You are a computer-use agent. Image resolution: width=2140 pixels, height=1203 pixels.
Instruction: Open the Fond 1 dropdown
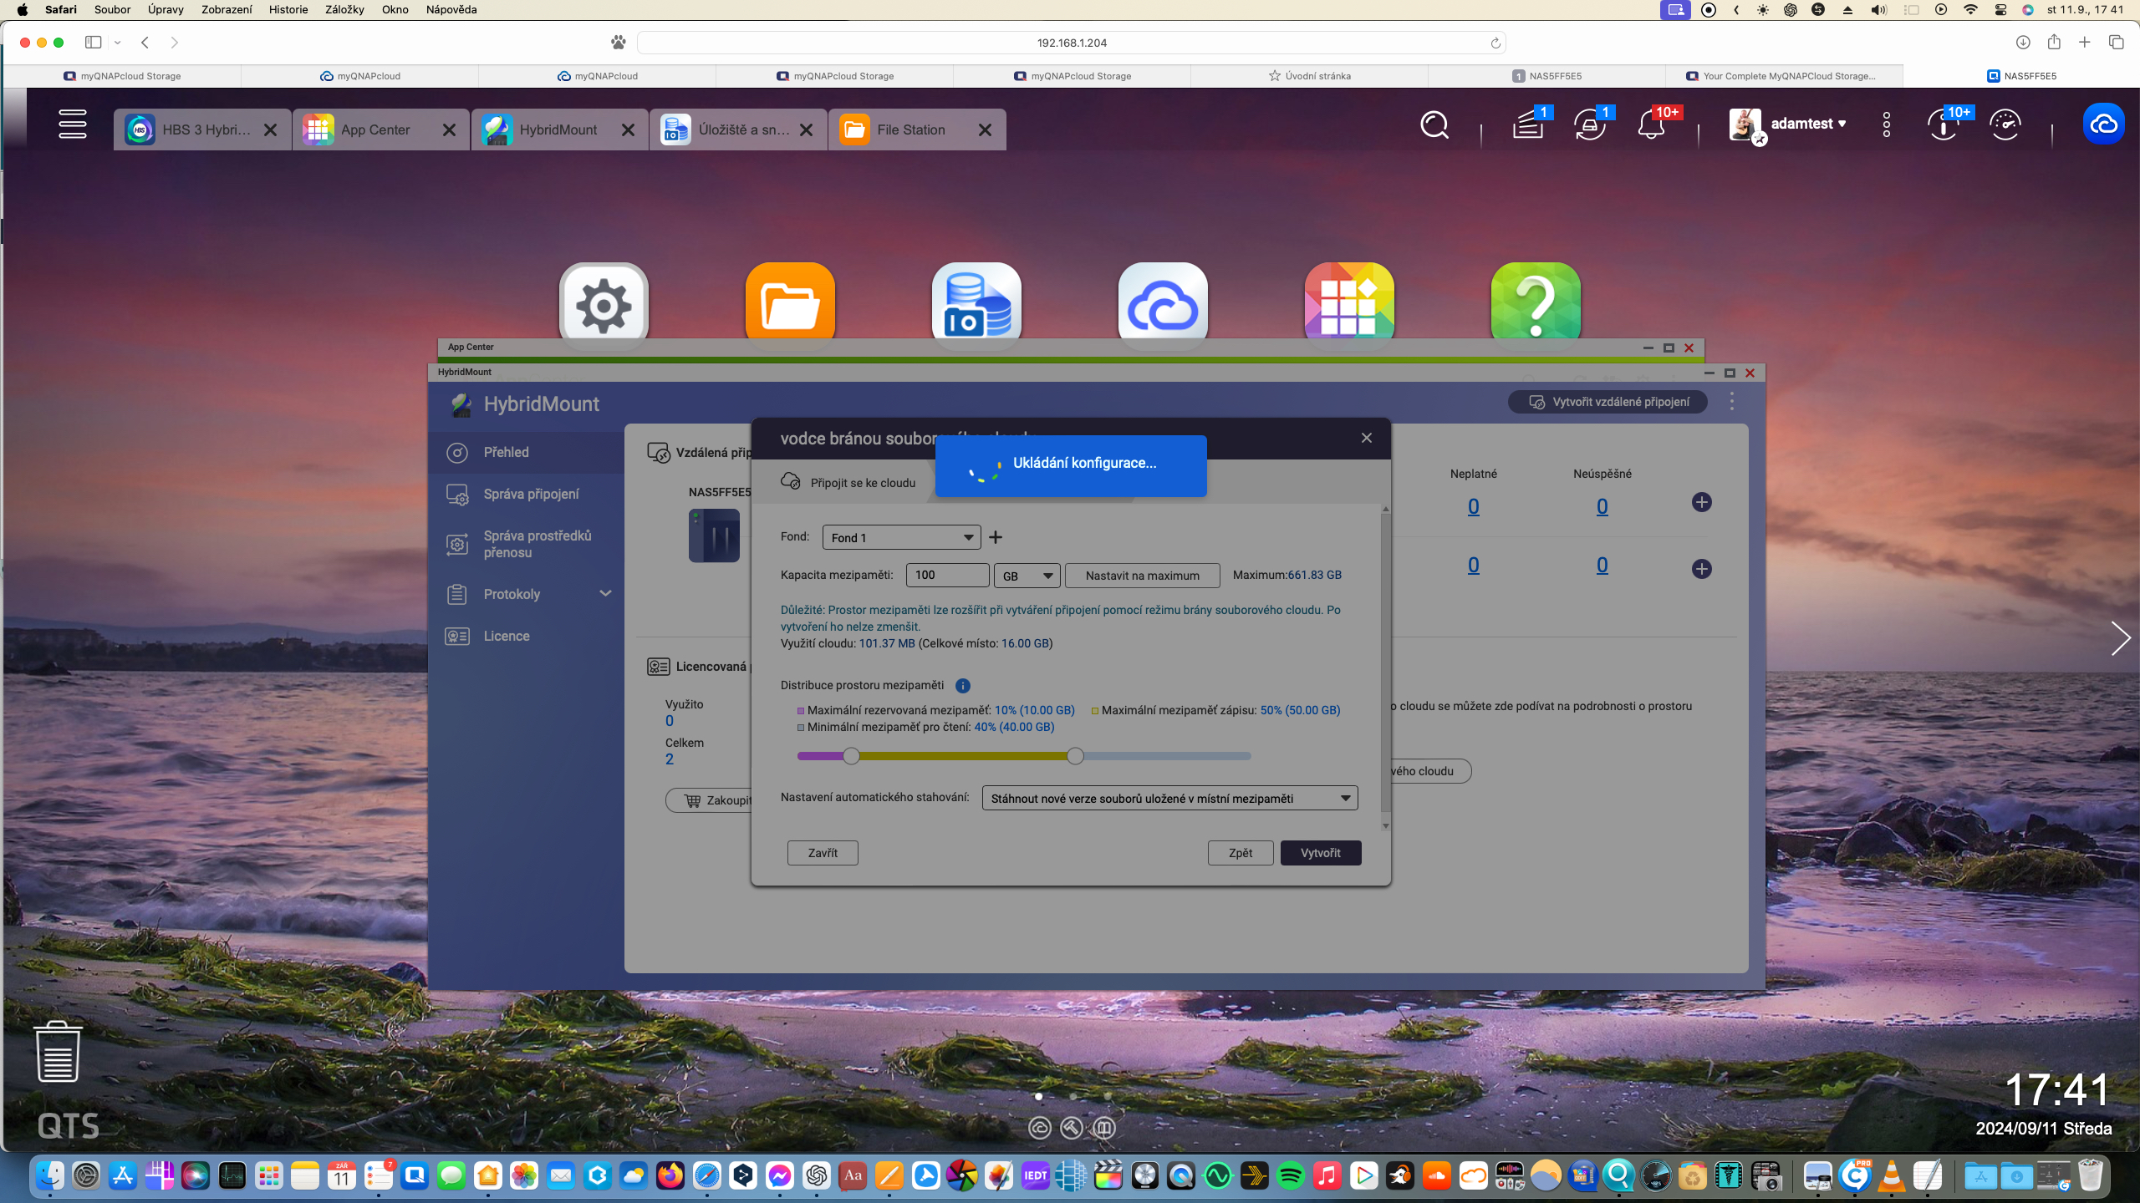pyautogui.click(x=901, y=537)
